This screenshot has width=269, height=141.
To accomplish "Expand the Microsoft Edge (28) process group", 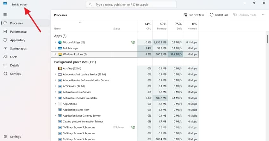I will point(55,42).
